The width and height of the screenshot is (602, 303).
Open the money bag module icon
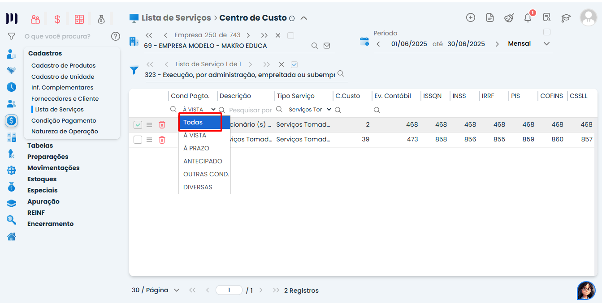101,19
